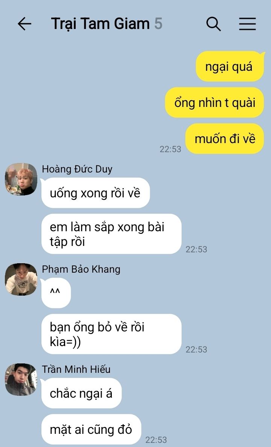
Task: Tap the back arrow icon
Action: point(24,24)
